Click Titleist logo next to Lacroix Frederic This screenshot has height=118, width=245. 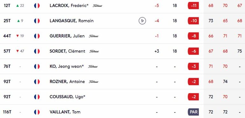pyautogui.click(x=97, y=6)
